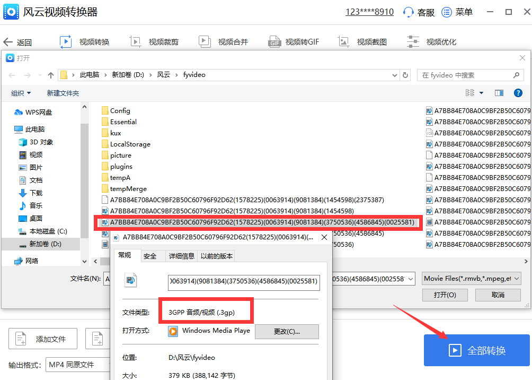Change the file view layout icon
The height and width of the screenshot is (380, 532).
click(x=470, y=93)
